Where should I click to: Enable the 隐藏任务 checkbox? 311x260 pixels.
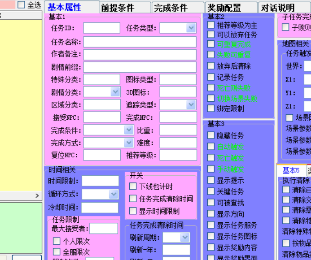pyautogui.click(x=211, y=135)
